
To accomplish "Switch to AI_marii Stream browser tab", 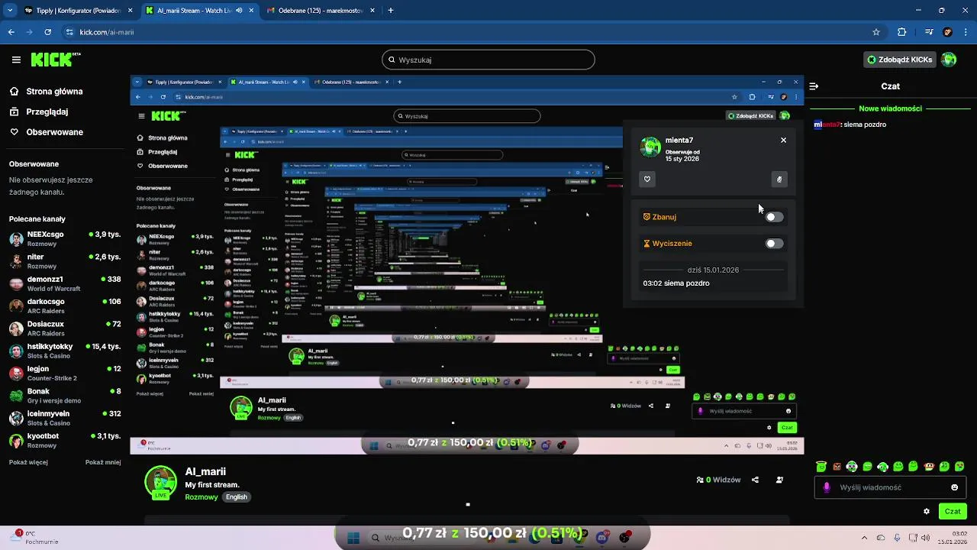I will point(199,11).
